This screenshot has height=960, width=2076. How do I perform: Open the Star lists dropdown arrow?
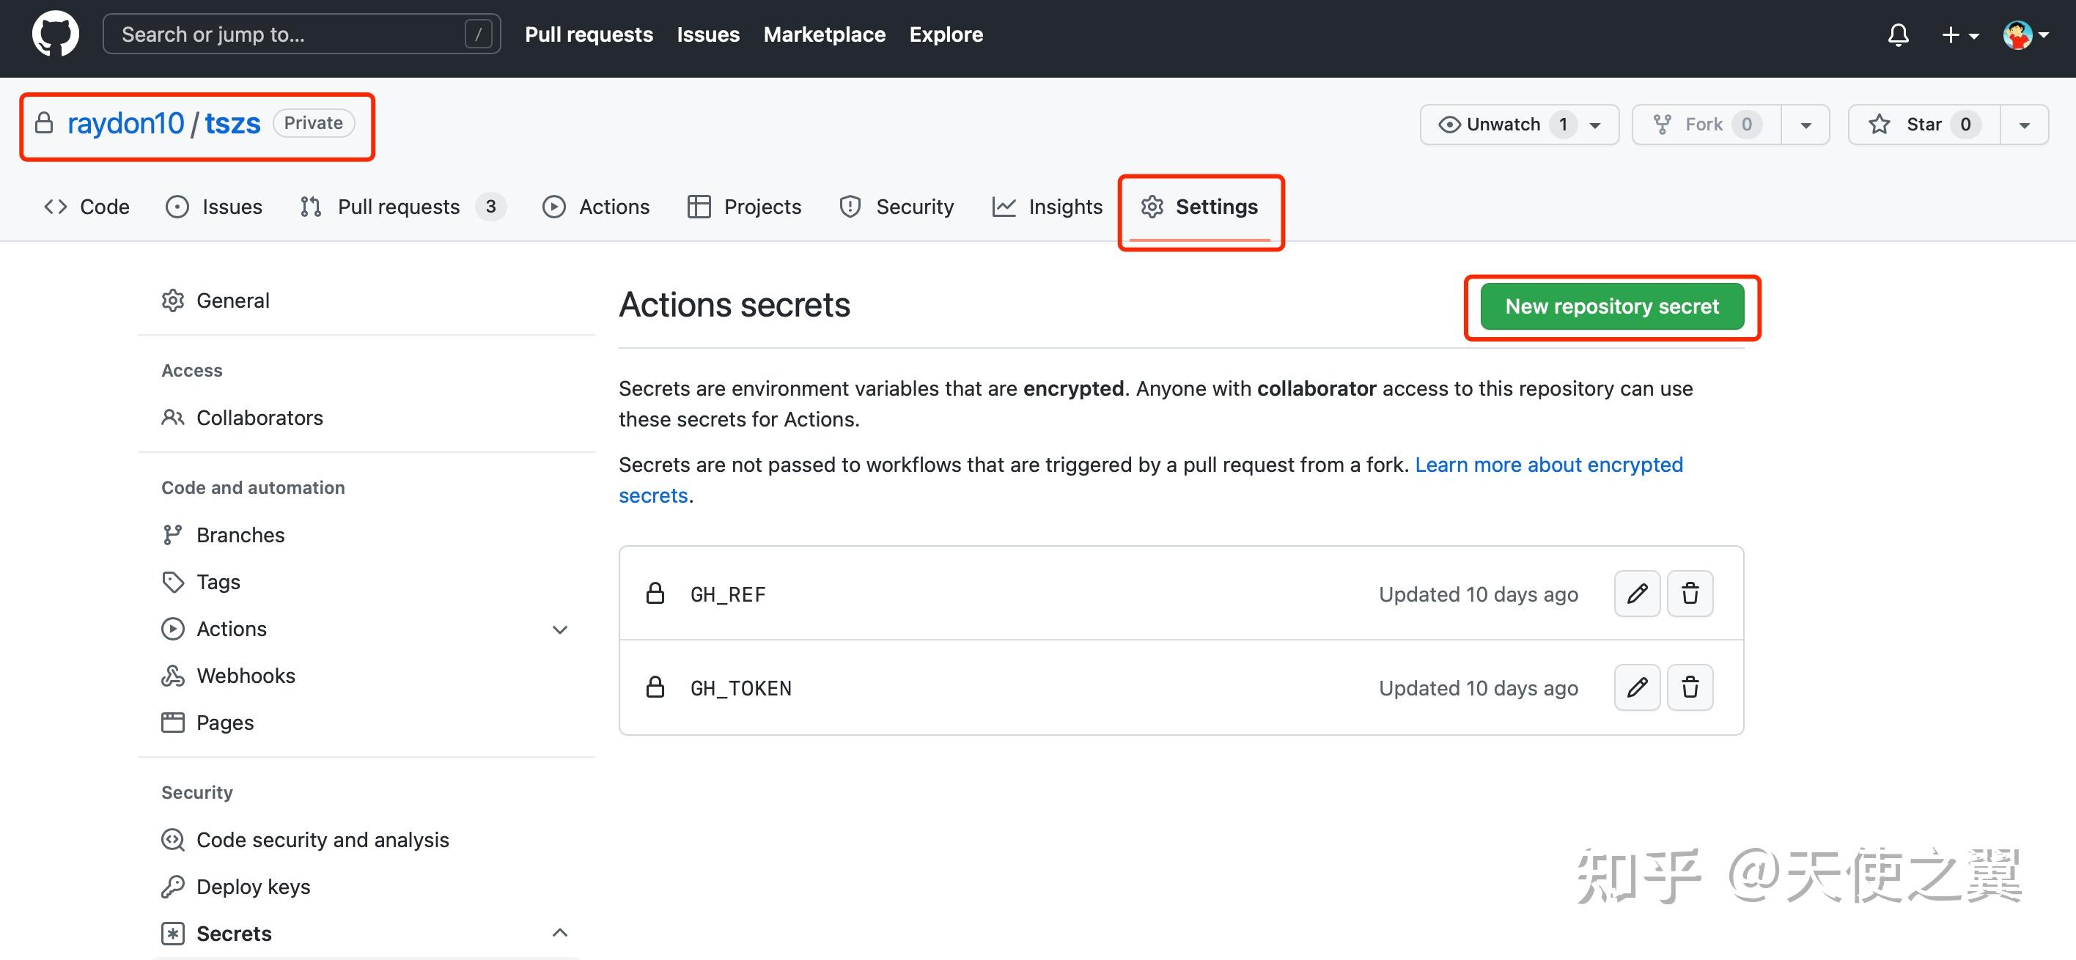(x=2025, y=124)
